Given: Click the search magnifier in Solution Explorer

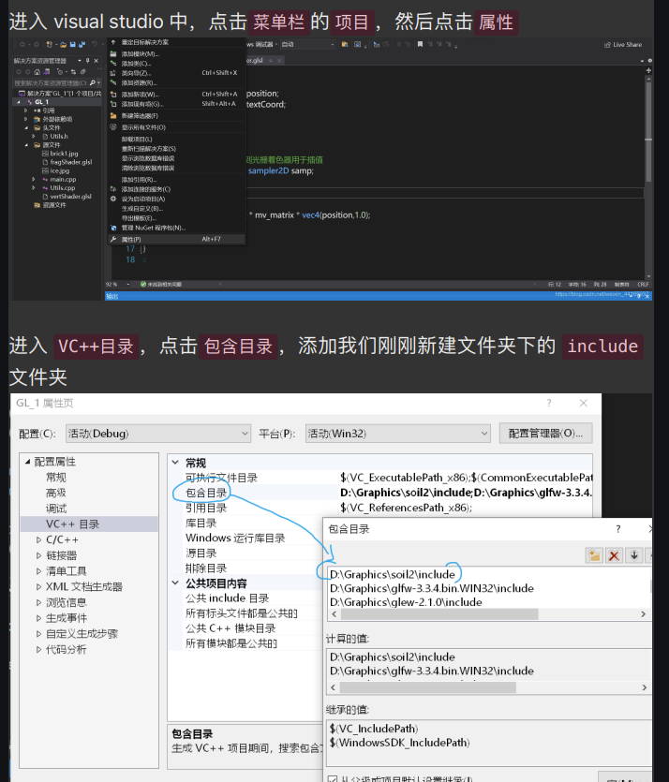Looking at the screenshot, I should pos(93,82).
